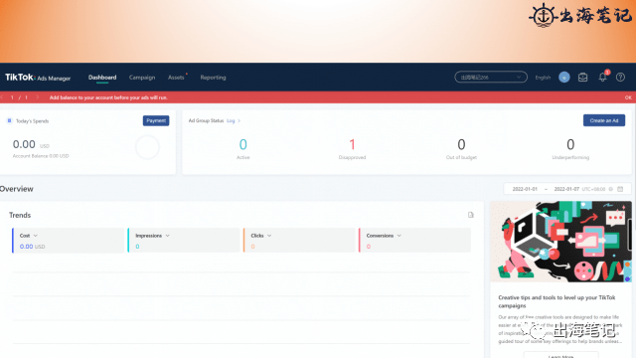Go to previous alert banner arrow
Image resolution: width=636 pixels, height=358 pixels.
coord(2,97)
